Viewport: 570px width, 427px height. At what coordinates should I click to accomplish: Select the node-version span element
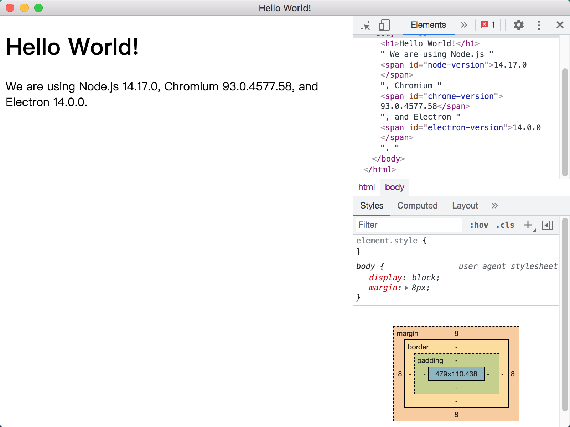pyautogui.click(x=454, y=70)
